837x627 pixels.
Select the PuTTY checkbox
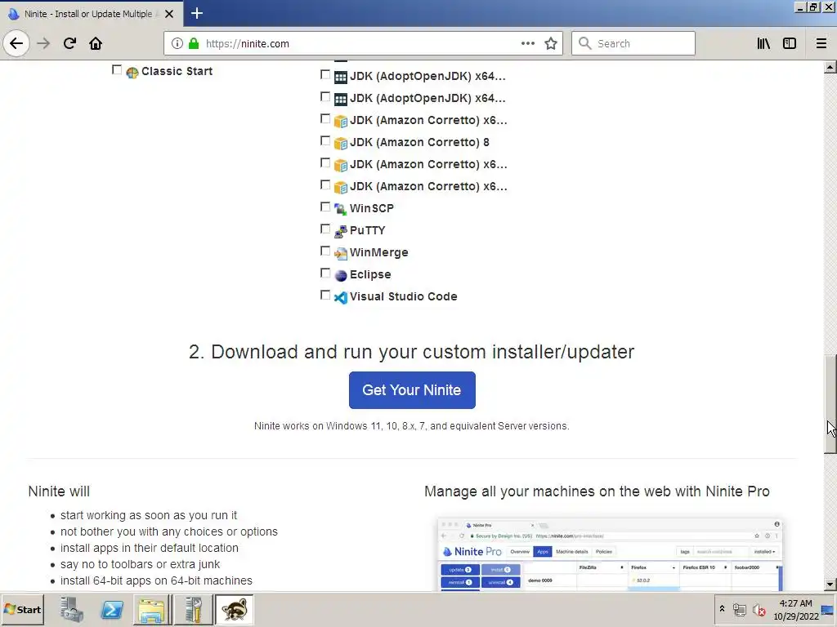325,229
